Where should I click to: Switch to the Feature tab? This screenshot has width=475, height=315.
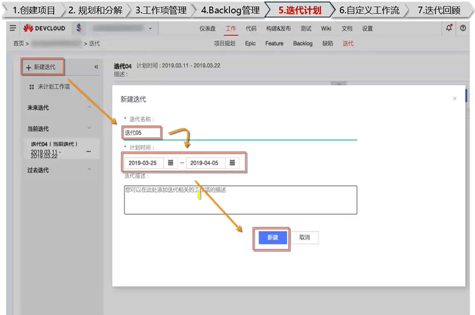[x=274, y=43]
